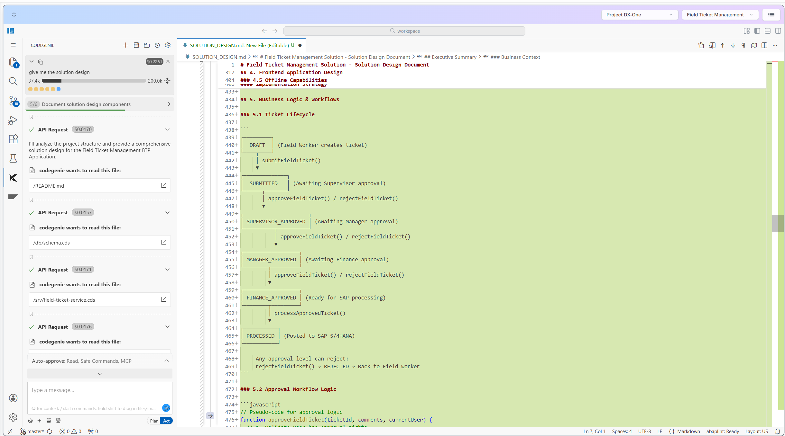Start a new CodeGenie task with plus icon
785x436 pixels.
[125, 45]
